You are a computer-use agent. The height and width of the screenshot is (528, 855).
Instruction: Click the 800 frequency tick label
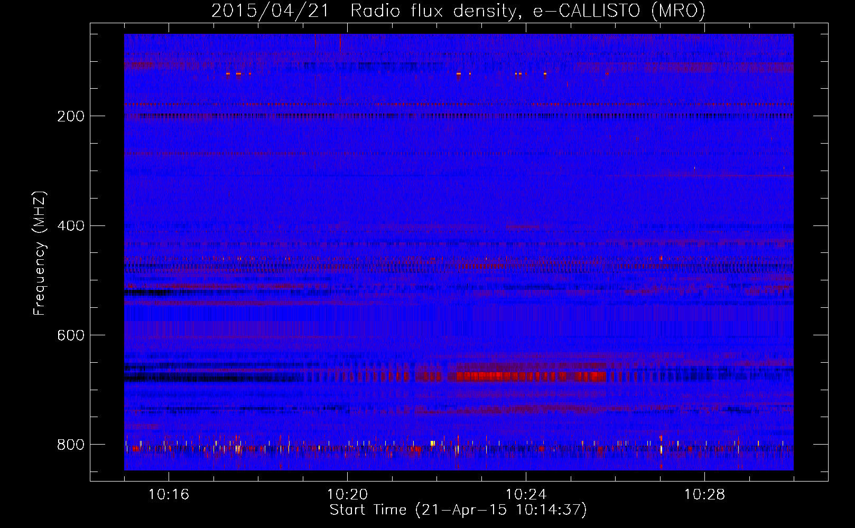70,445
